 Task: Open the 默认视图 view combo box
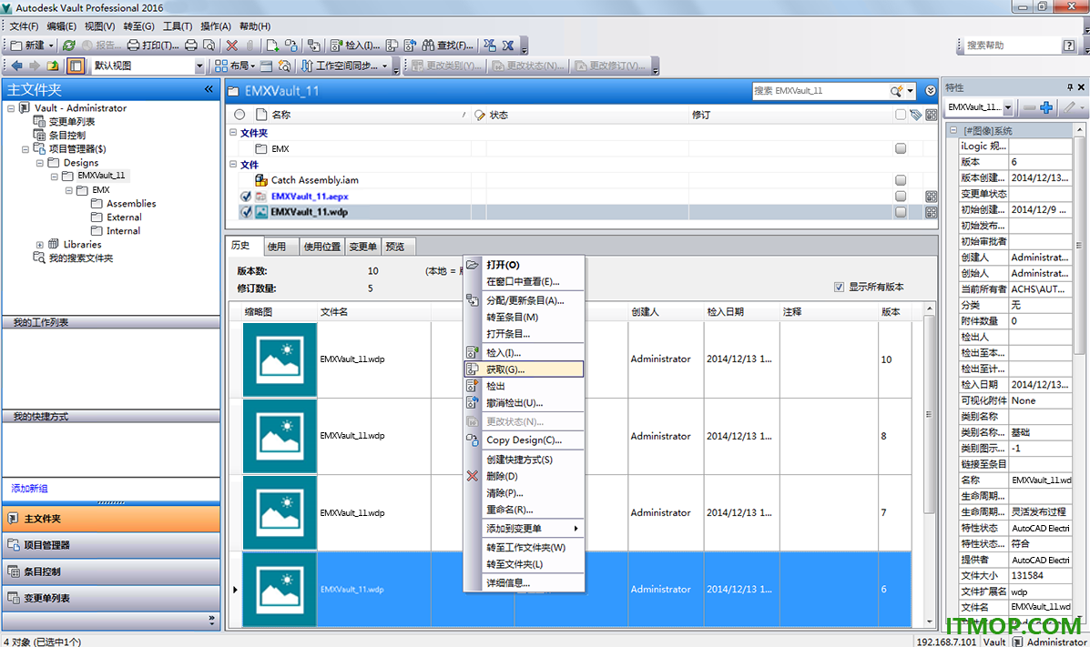[148, 66]
